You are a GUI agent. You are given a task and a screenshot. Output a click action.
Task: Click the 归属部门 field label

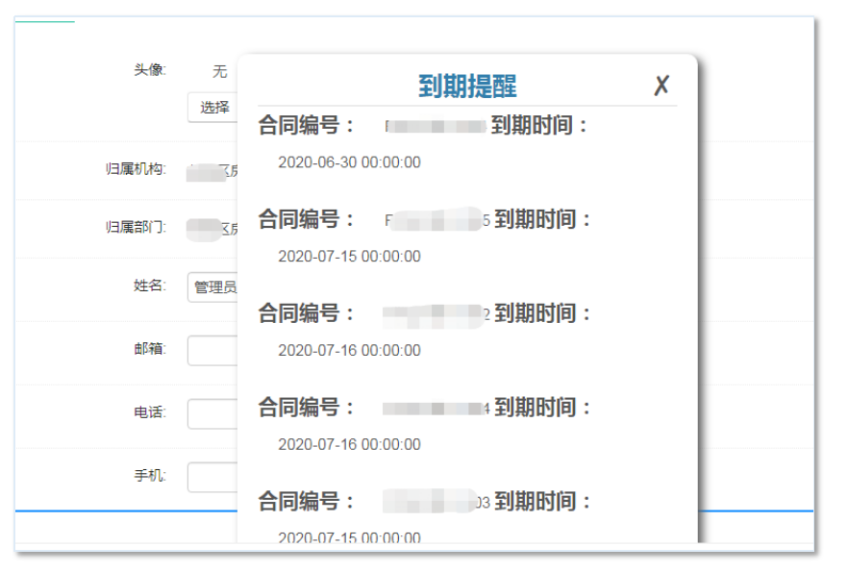click(136, 228)
